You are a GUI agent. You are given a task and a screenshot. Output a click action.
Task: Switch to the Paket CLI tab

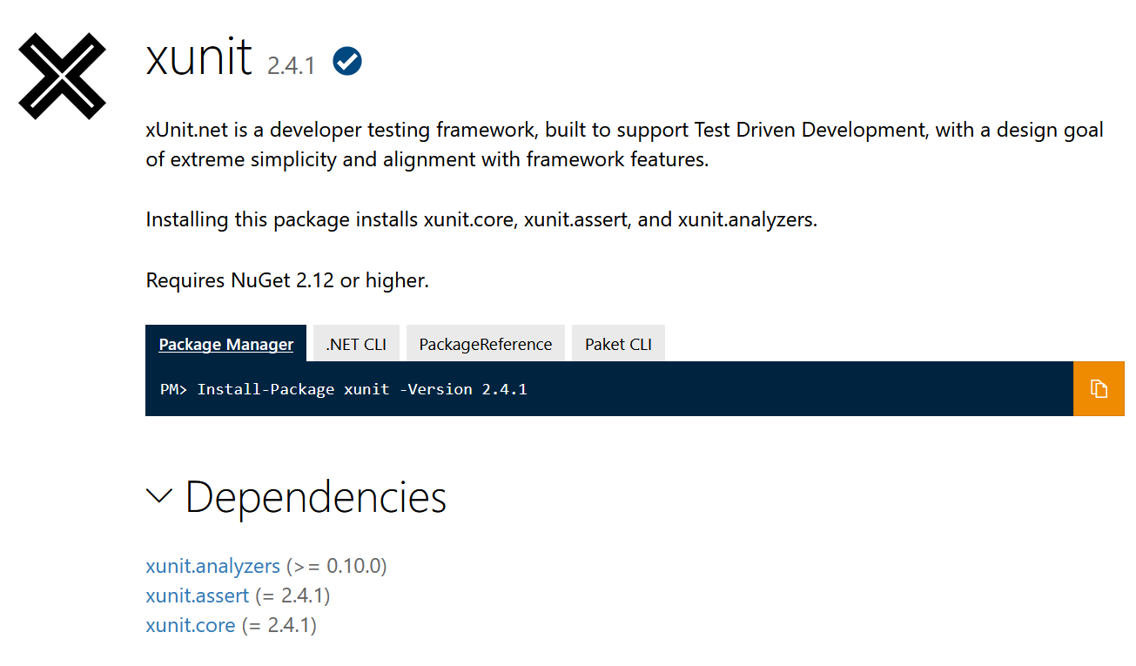coord(618,344)
